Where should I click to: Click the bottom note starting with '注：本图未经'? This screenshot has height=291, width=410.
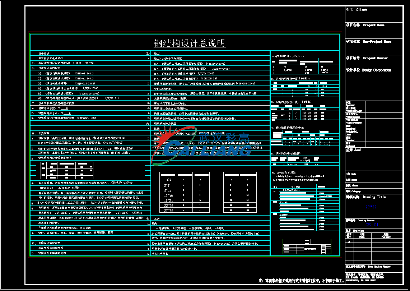[x=301, y=281]
